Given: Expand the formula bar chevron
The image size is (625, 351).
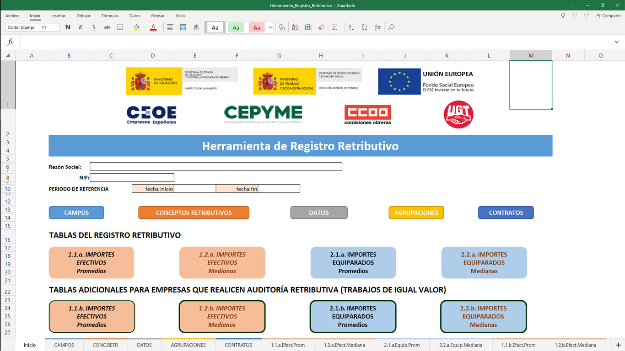Looking at the screenshot, I should pyautogui.click(x=616, y=41).
